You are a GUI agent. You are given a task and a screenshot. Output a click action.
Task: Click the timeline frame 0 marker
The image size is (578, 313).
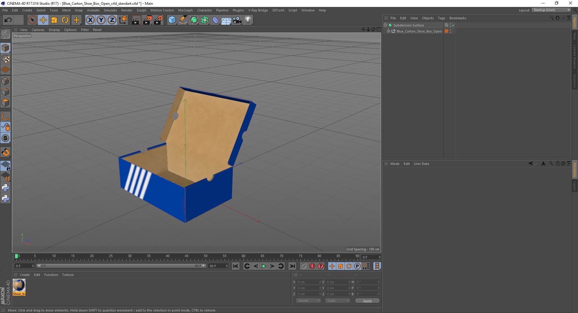(17, 256)
